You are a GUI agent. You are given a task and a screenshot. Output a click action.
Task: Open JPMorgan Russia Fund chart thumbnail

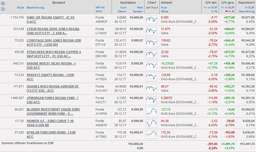point(151,100)
